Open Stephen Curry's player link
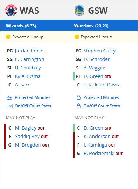The height and width of the screenshot is (189, 138). point(99,51)
